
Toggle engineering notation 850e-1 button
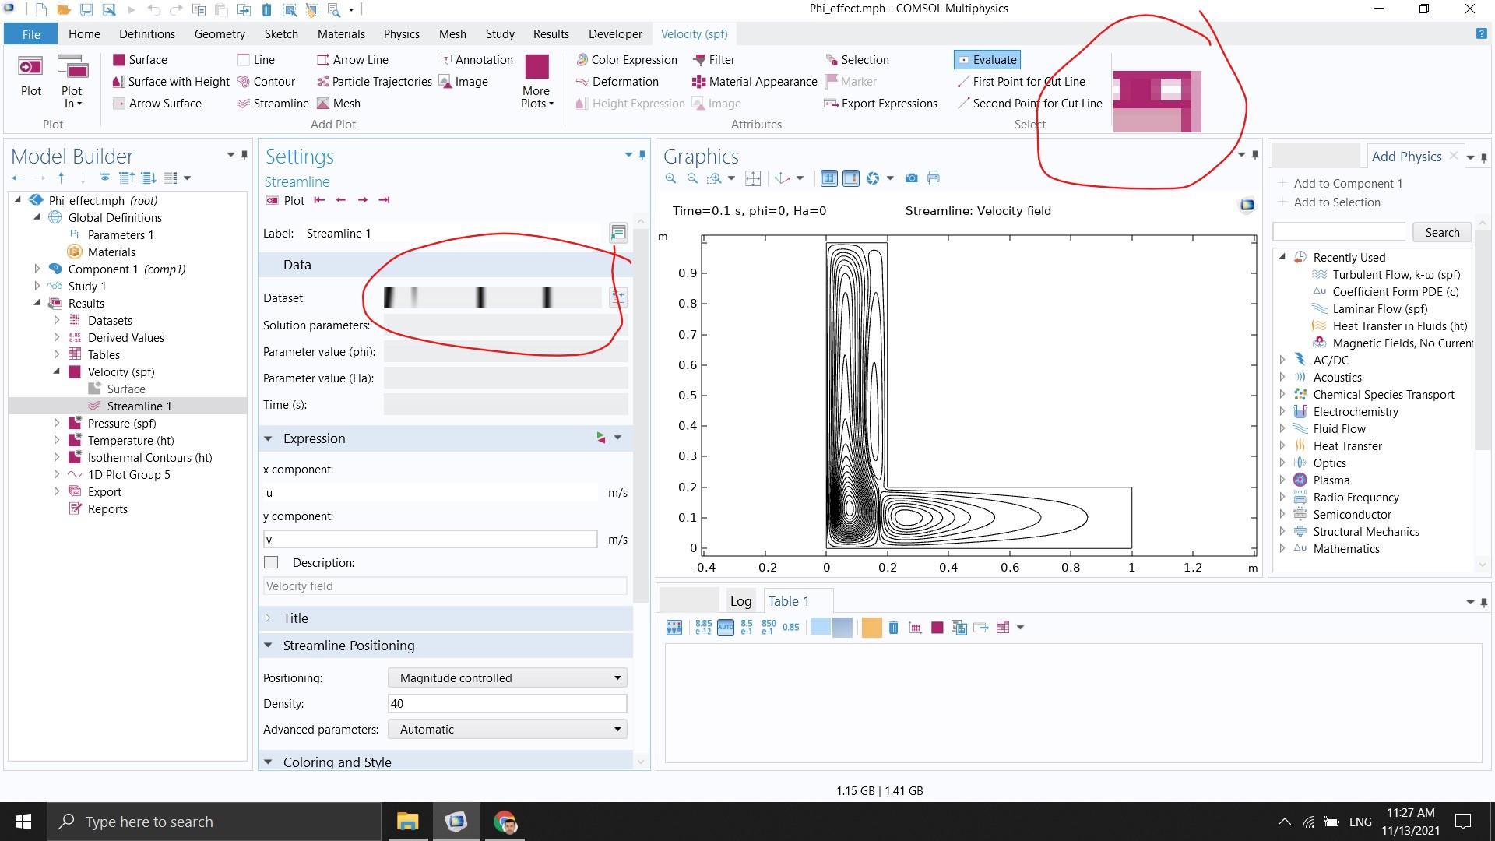point(769,628)
